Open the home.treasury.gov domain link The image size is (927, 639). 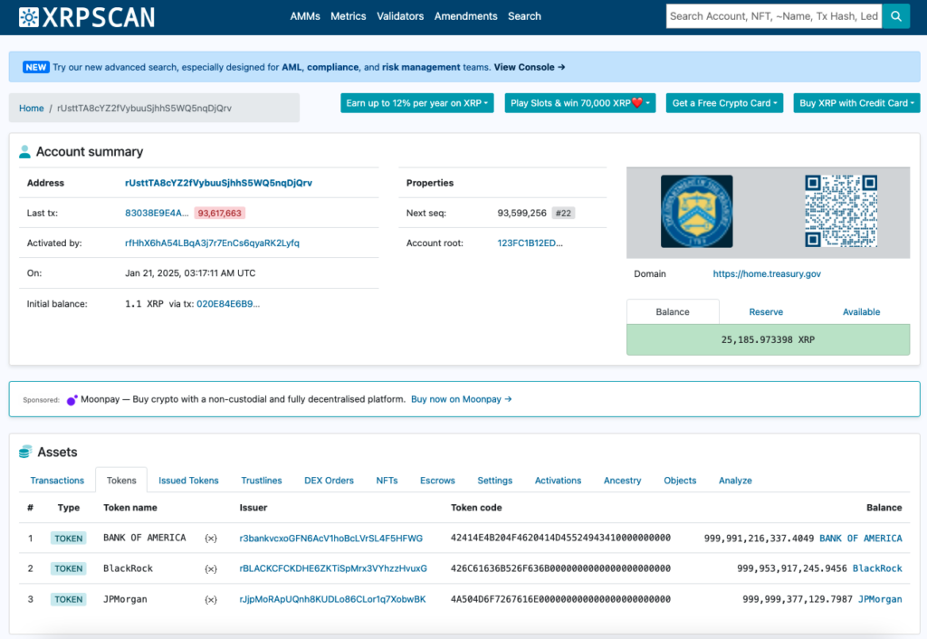(767, 273)
